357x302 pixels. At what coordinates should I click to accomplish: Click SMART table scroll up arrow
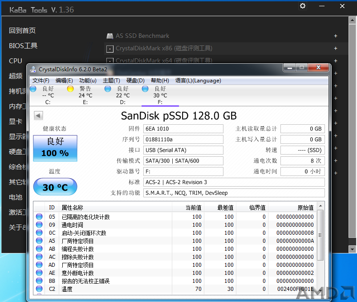point(320,206)
